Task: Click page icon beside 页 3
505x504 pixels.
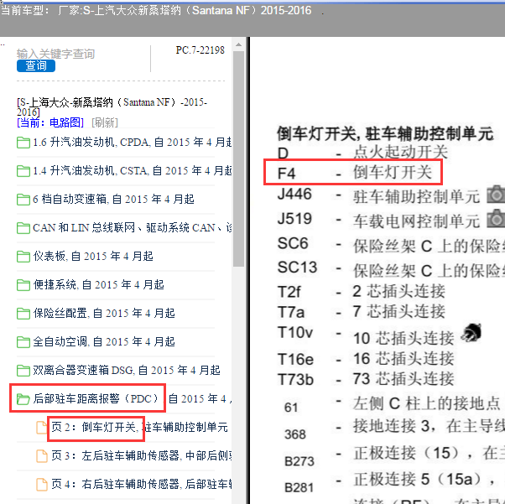Action: tap(42, 456)
